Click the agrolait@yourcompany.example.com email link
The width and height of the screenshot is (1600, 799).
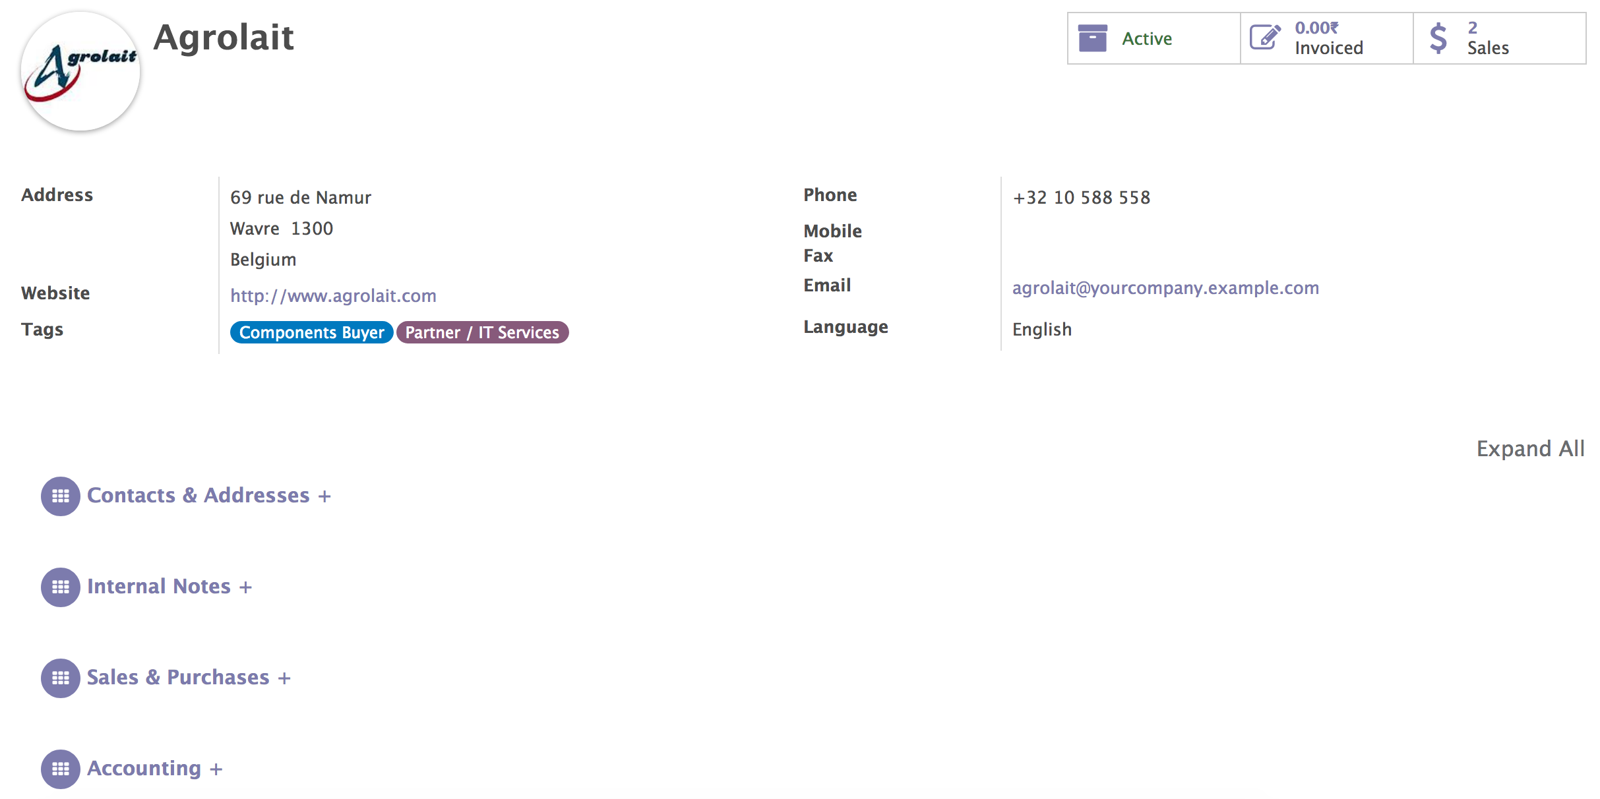pos(1165,288)
